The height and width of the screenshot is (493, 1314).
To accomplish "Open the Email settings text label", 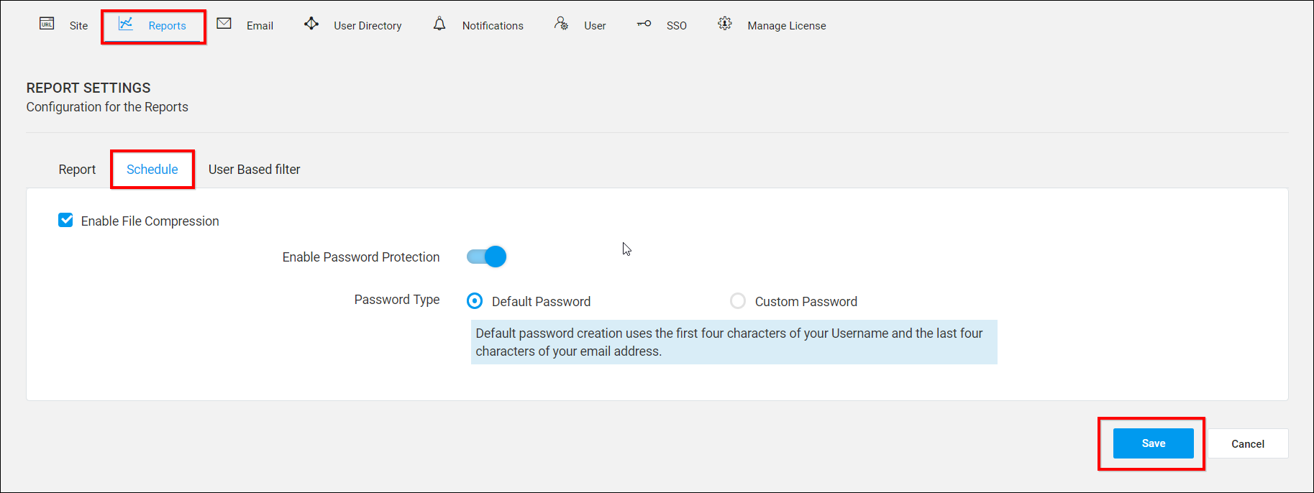I will tap(260, 26).
